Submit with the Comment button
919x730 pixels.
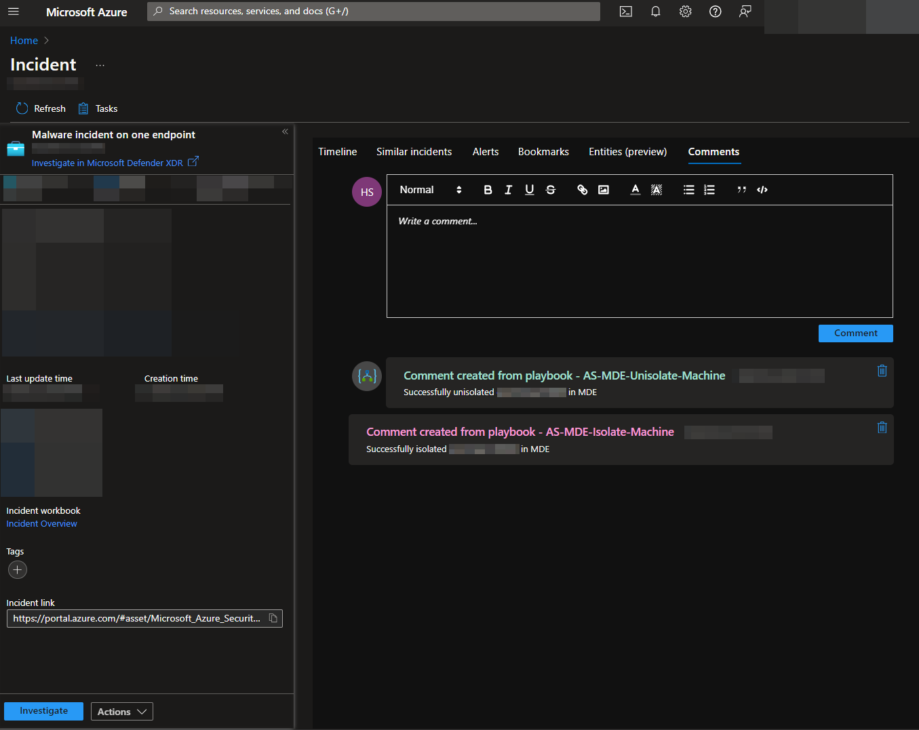(x=856, y=333)
